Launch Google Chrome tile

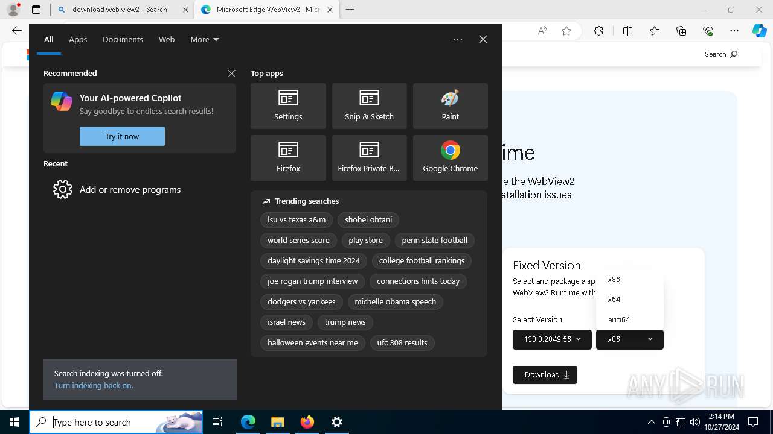tap(450, 158)
